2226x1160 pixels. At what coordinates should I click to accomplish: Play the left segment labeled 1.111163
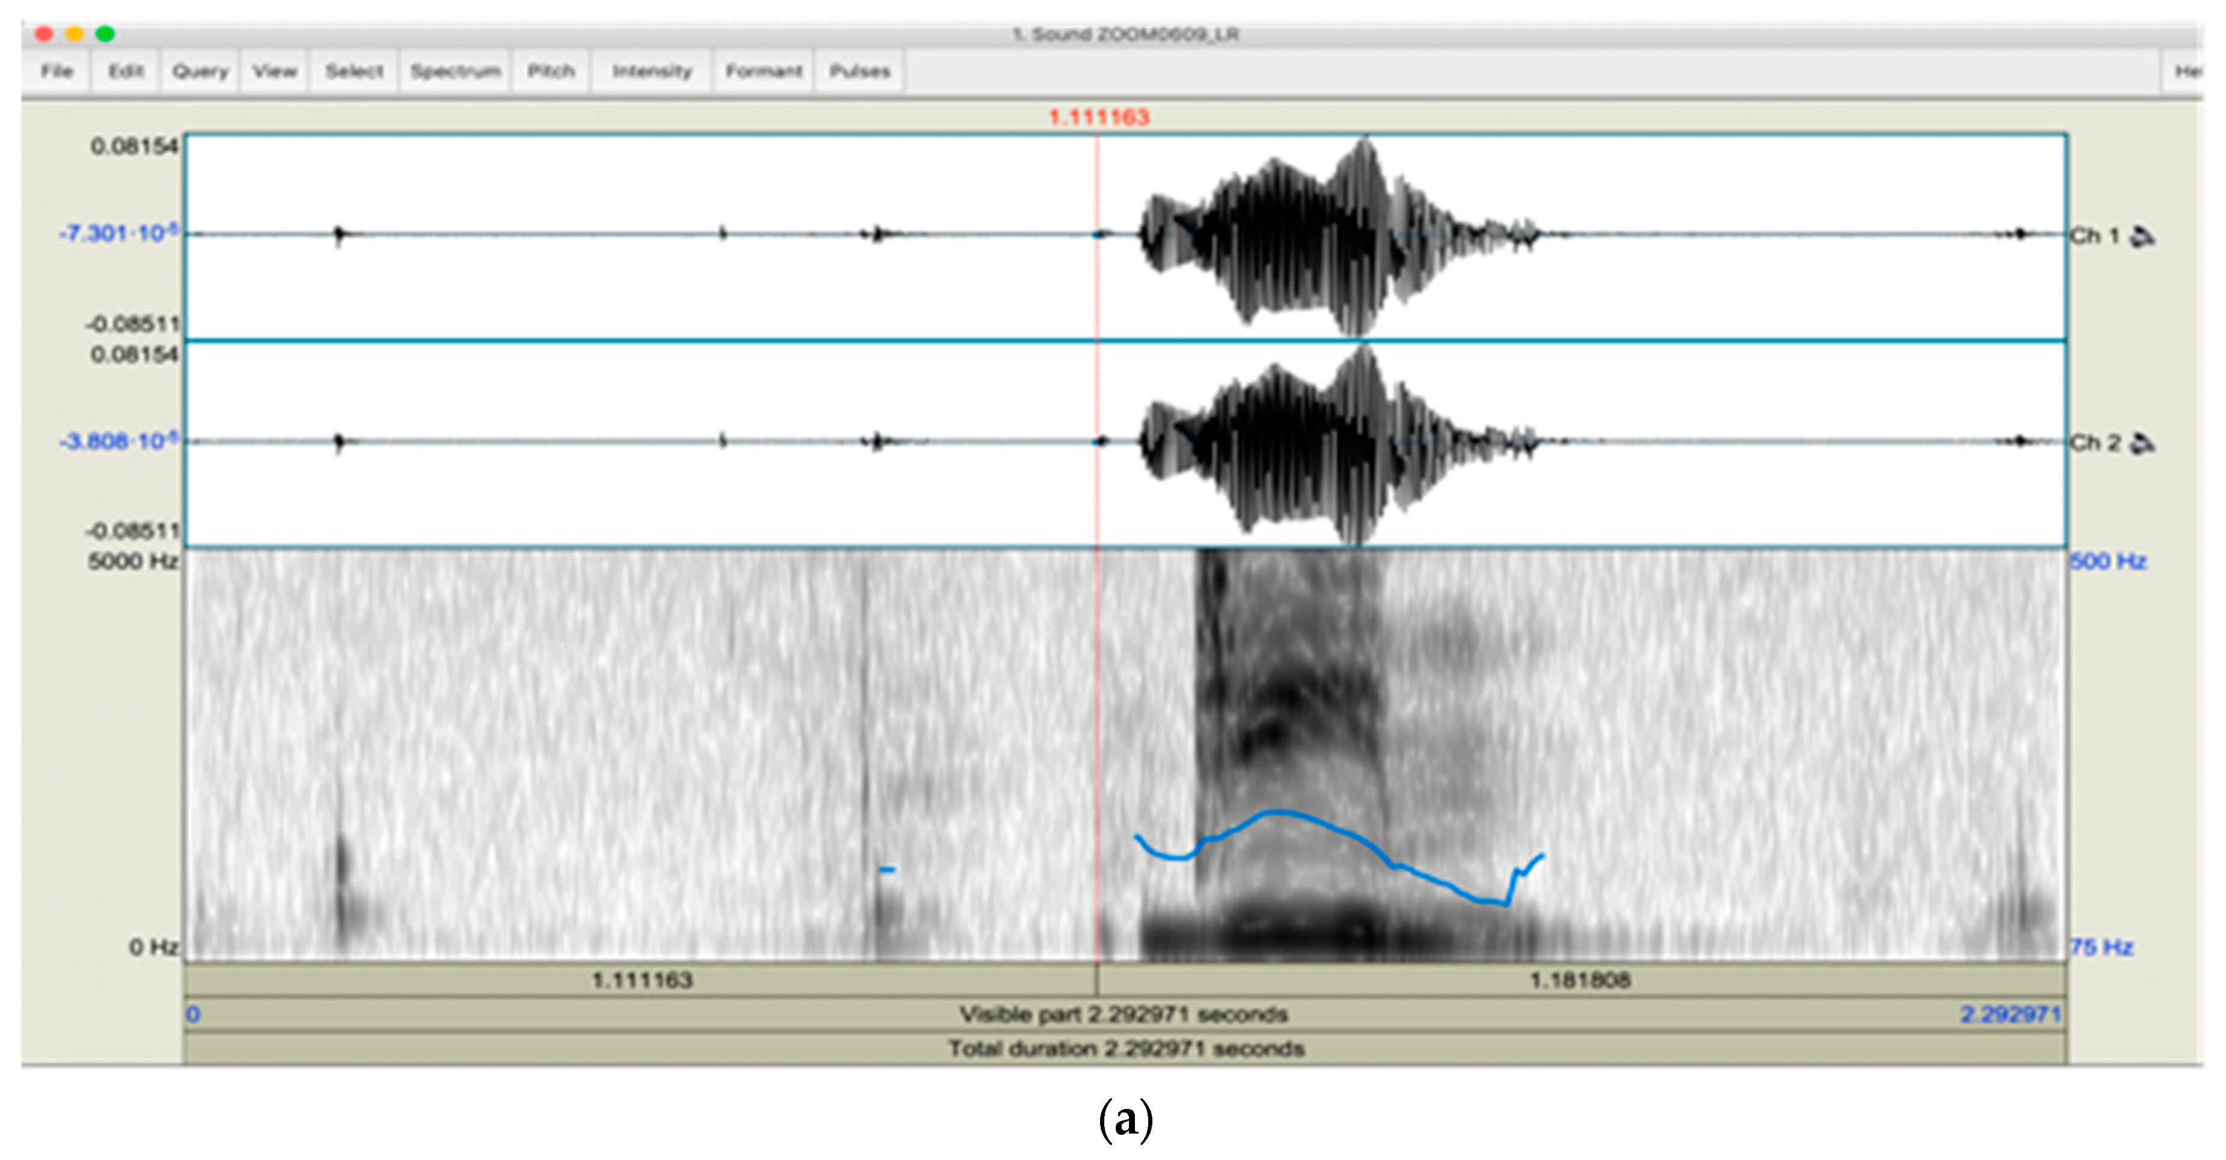click(641, 980)
